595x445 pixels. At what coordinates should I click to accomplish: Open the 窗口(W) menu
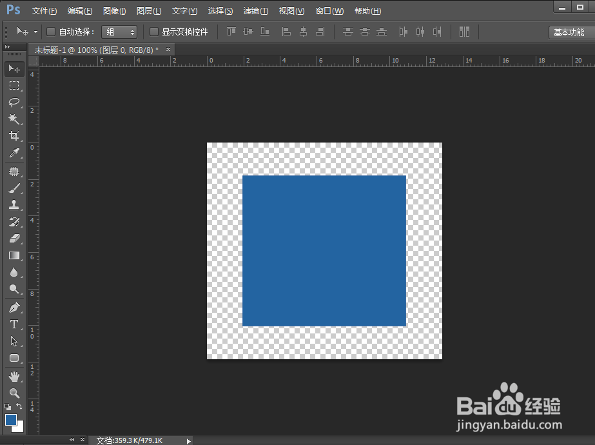[x=330, y=11]
